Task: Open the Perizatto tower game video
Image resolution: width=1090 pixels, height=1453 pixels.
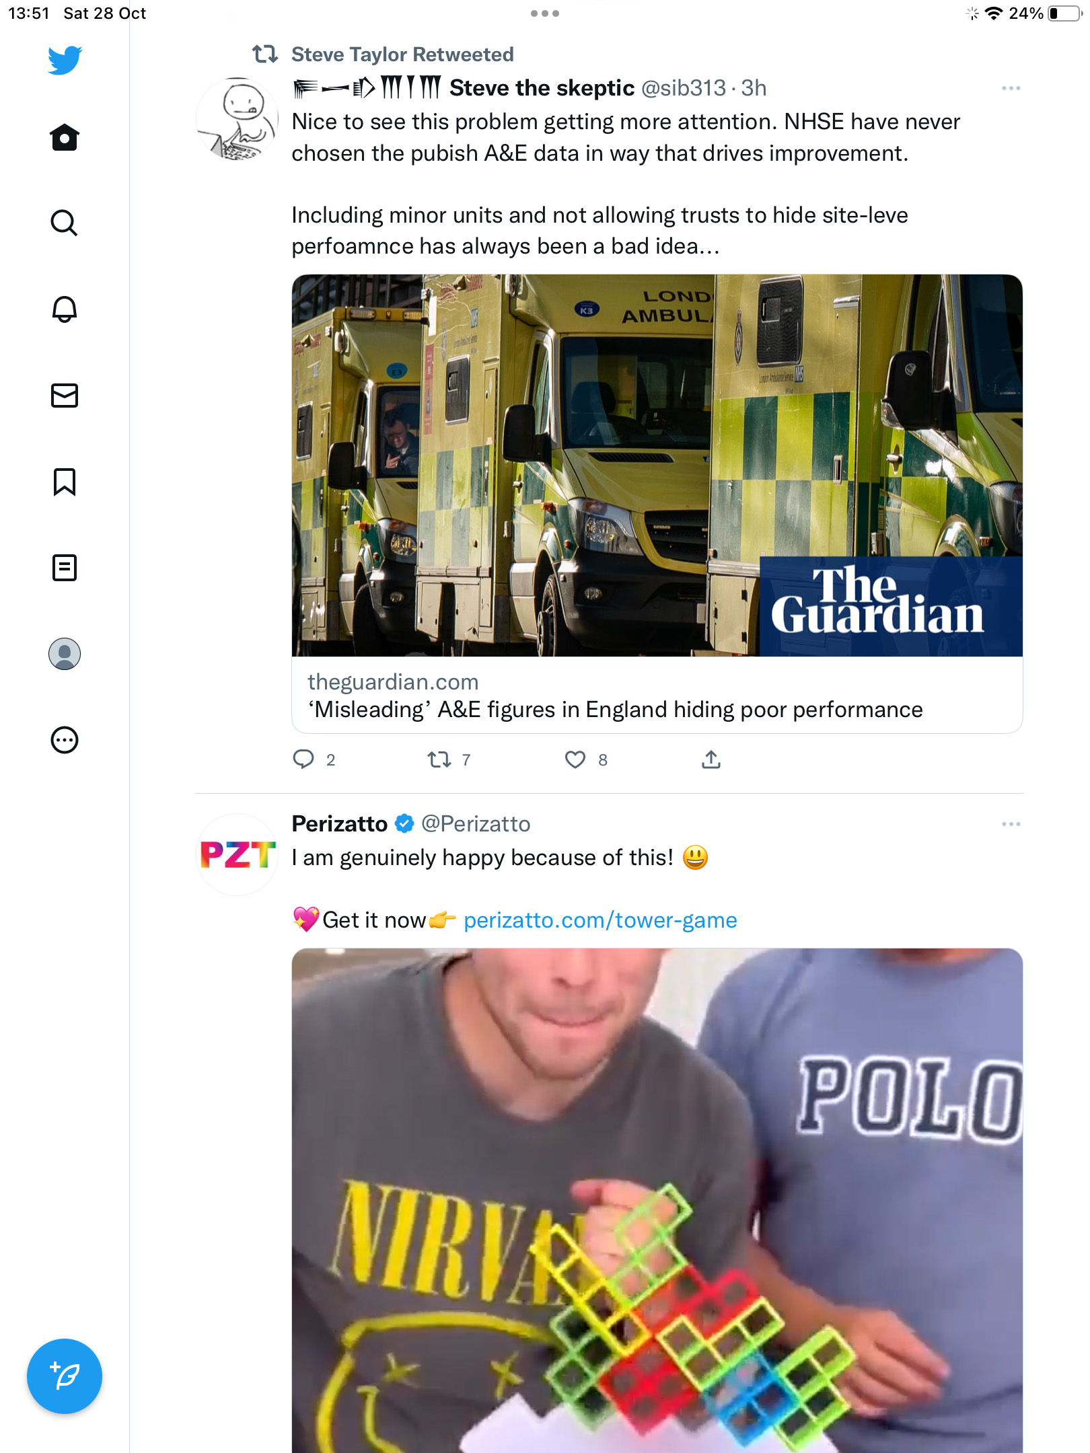Action: [657, 1201]
